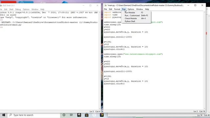Click the Python file icon in main.py title bar

(x=105, y=5)
